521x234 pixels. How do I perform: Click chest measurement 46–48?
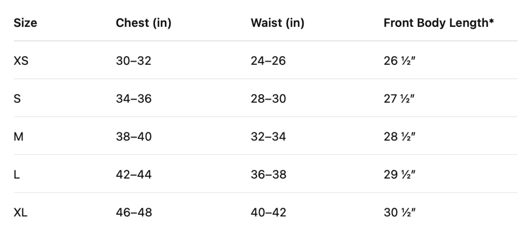(x=134, y=213)
